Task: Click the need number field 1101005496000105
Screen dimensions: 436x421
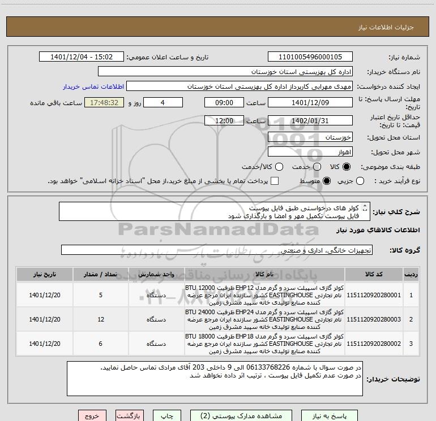Action: click(310, 57)
